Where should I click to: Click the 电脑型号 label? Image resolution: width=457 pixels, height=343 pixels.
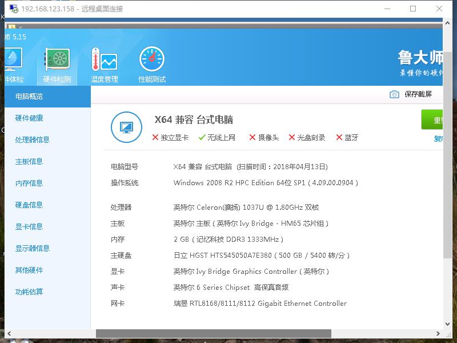[125, 167]
